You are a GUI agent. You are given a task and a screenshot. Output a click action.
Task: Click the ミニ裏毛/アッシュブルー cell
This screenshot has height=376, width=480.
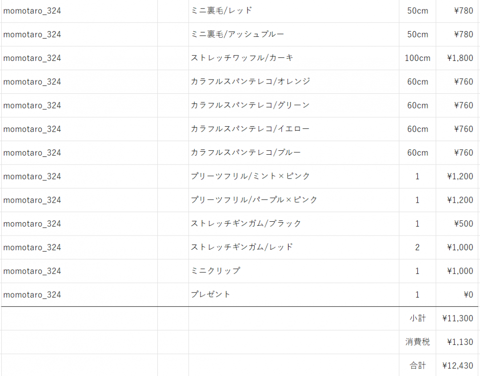coord(237,34)
